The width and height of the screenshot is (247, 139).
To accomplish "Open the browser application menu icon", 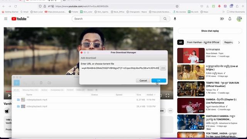I will click(243, 6).
